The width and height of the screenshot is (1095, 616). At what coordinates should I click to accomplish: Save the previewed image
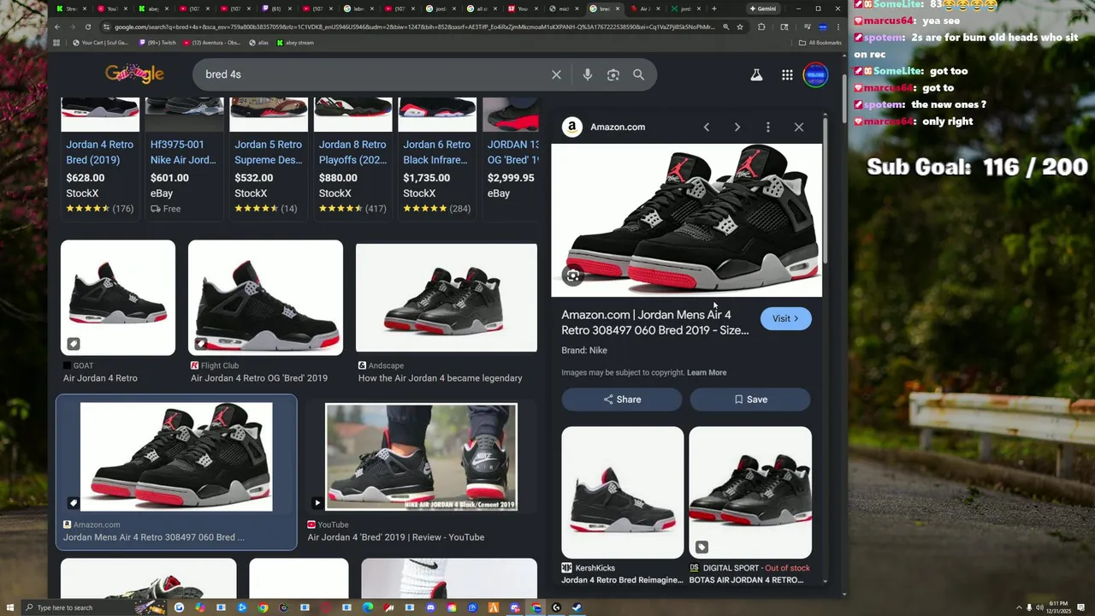[750, 400]
